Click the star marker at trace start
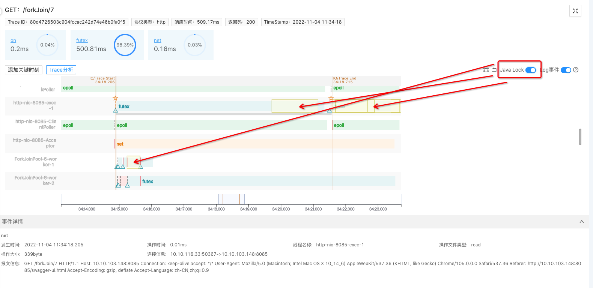The image size is (593, 288). coord(115,98)
